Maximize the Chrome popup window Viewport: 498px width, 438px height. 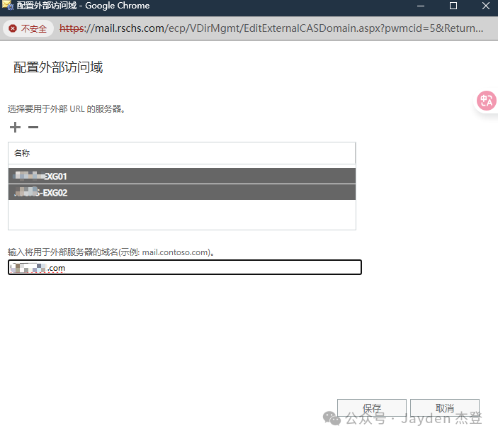(x=453, y=6)
